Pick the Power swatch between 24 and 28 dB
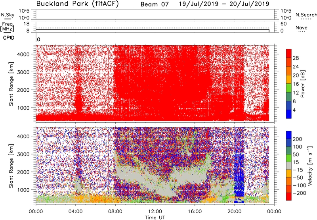Screen dimensions: 317x220 289,62
